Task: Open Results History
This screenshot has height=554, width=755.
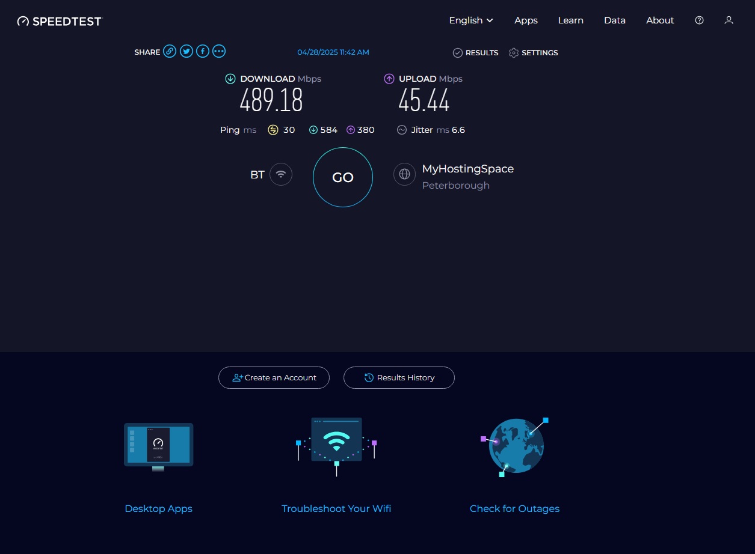Action: pyautogui.click(x=399, y=377)
